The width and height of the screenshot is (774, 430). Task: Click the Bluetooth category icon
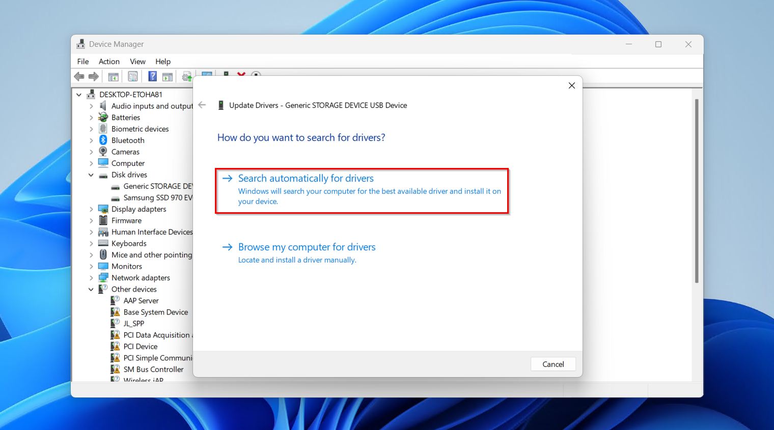103,140
